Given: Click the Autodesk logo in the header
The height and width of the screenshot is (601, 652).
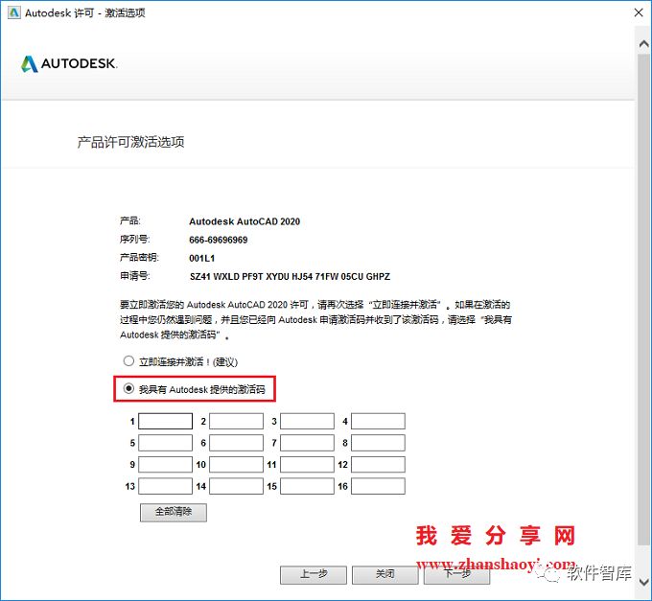Looking at the screenshot, I should 69,63.
